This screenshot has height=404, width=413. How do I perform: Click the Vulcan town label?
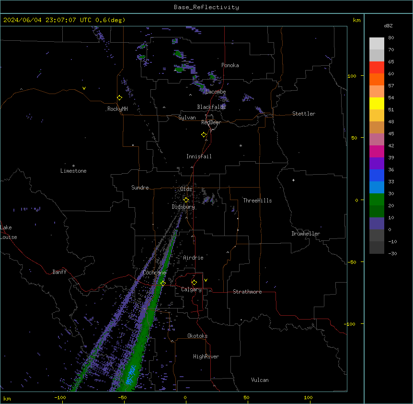[x=260, y=380]
